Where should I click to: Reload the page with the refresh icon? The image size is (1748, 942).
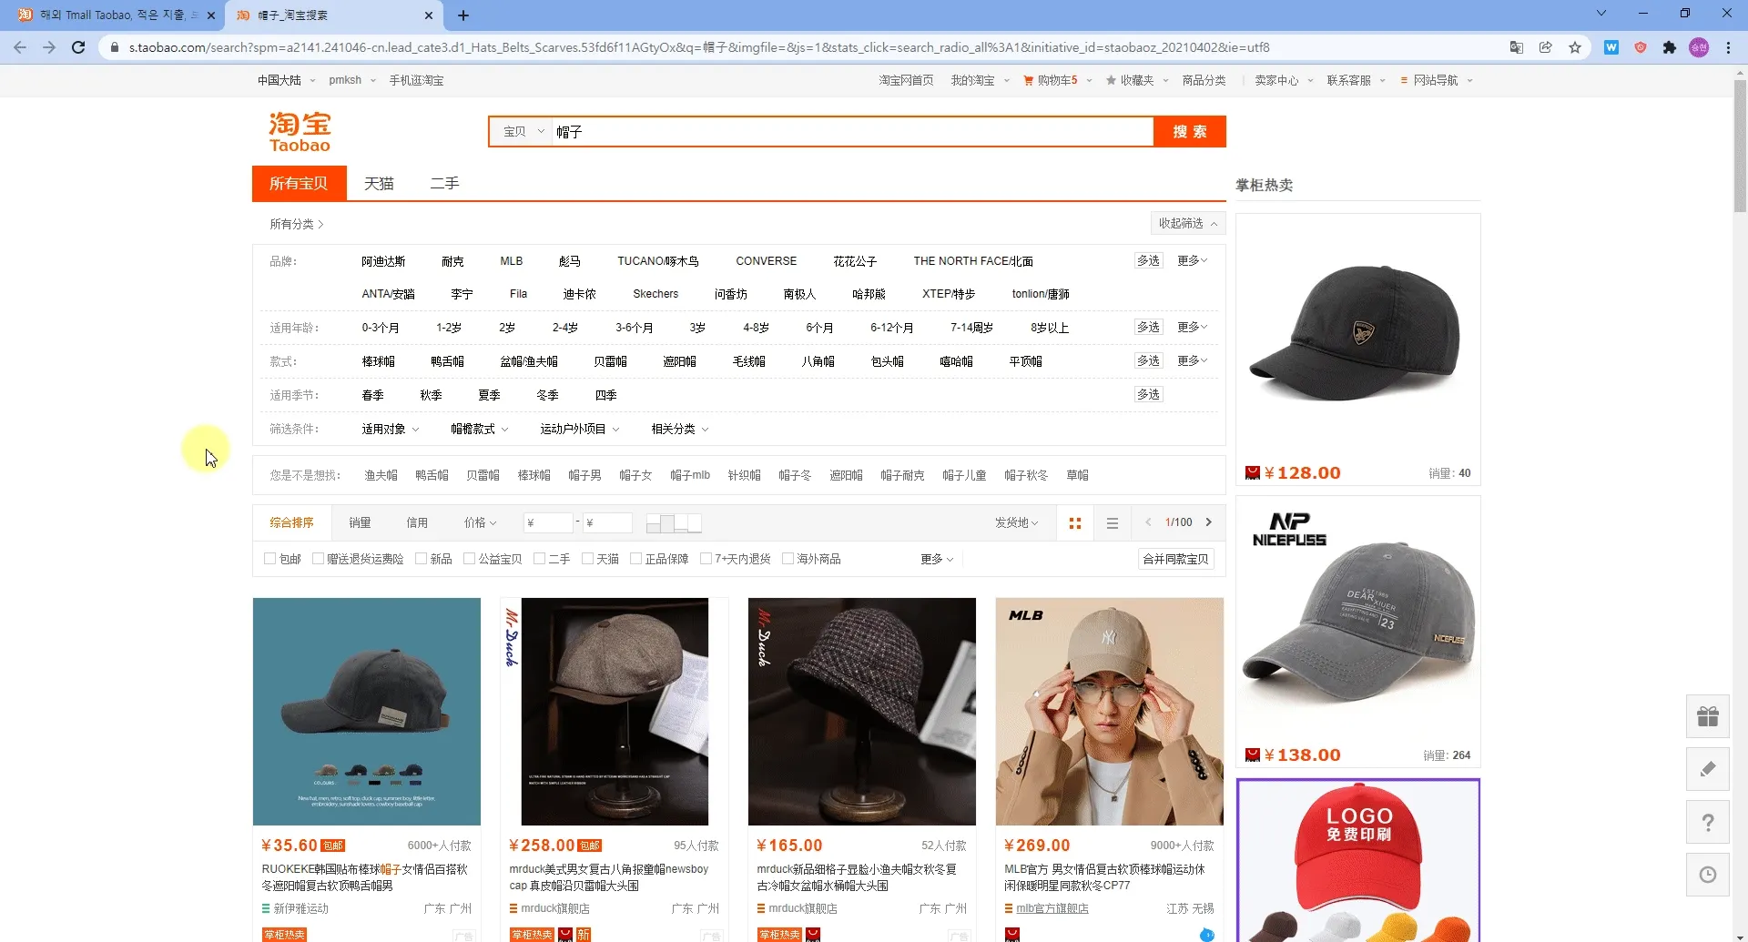point(78,47)
